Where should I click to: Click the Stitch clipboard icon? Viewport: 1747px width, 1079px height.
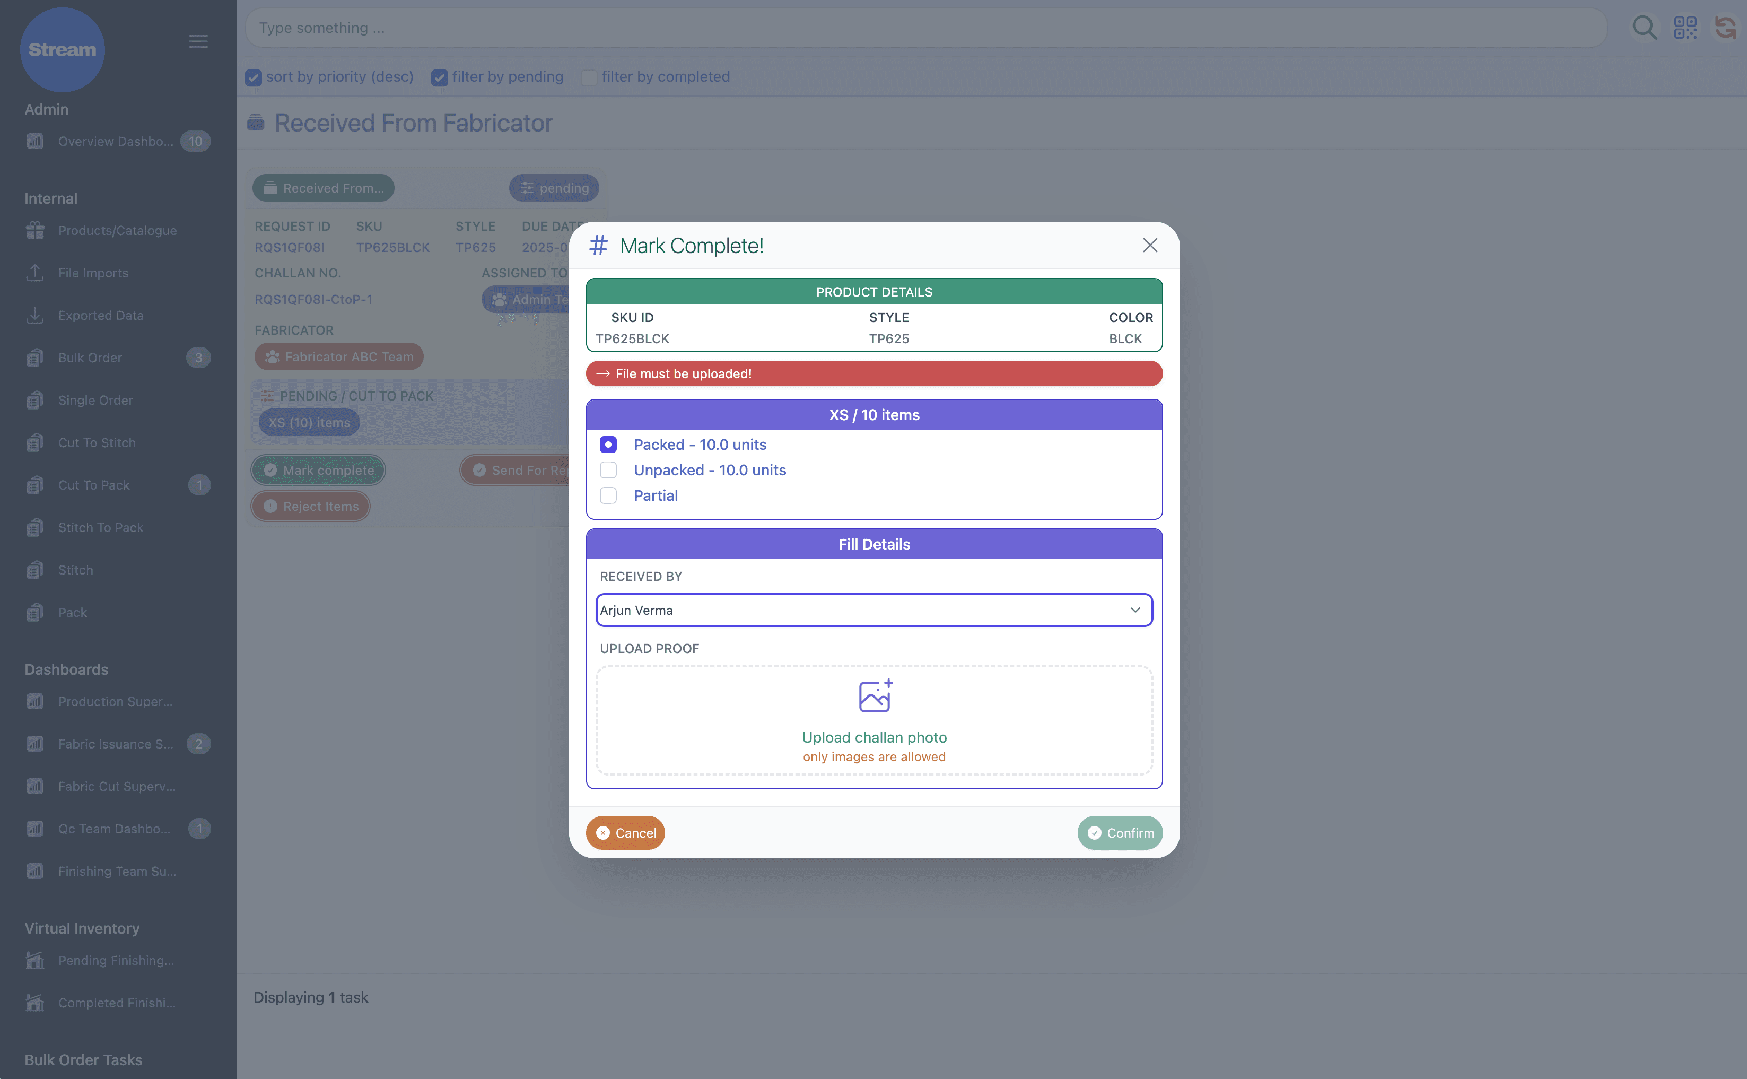35,570
